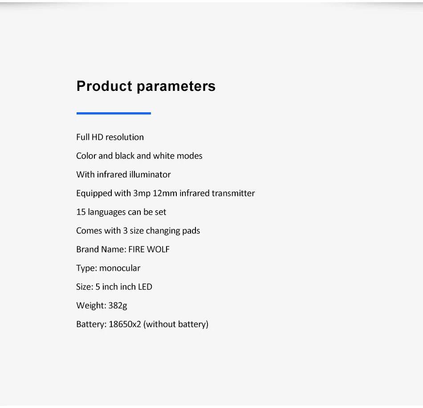423x408 pixels.
Task: Click Comes with 3 size changing pads
Action: 138,231
